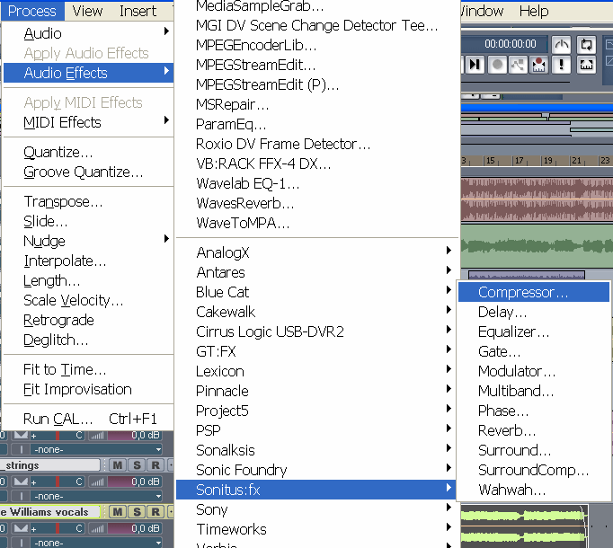Select Wahwah effect
This screenshot has height=548, width=613.
click(x=534, y=490)
